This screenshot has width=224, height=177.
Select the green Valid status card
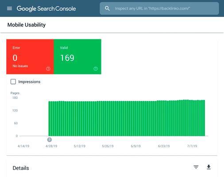click(77, 57)
